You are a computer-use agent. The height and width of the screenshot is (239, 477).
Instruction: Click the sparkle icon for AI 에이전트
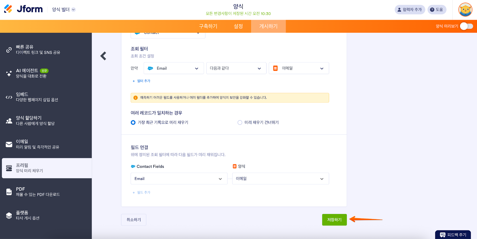[9, 73]
